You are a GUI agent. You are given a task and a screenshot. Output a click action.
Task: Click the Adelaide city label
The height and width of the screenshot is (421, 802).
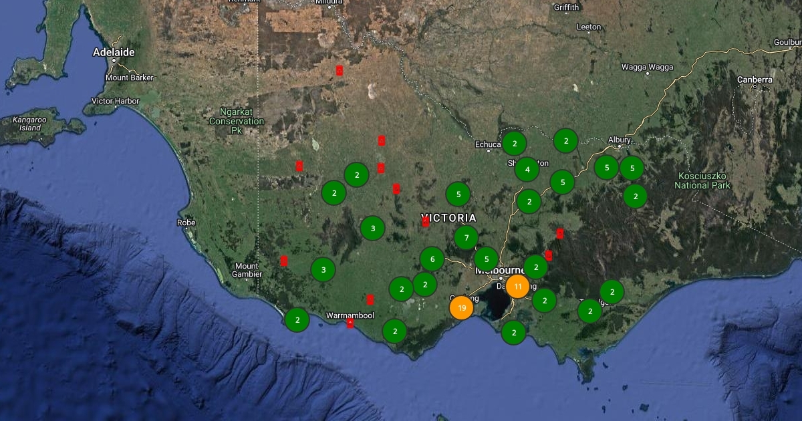[114, 52]
